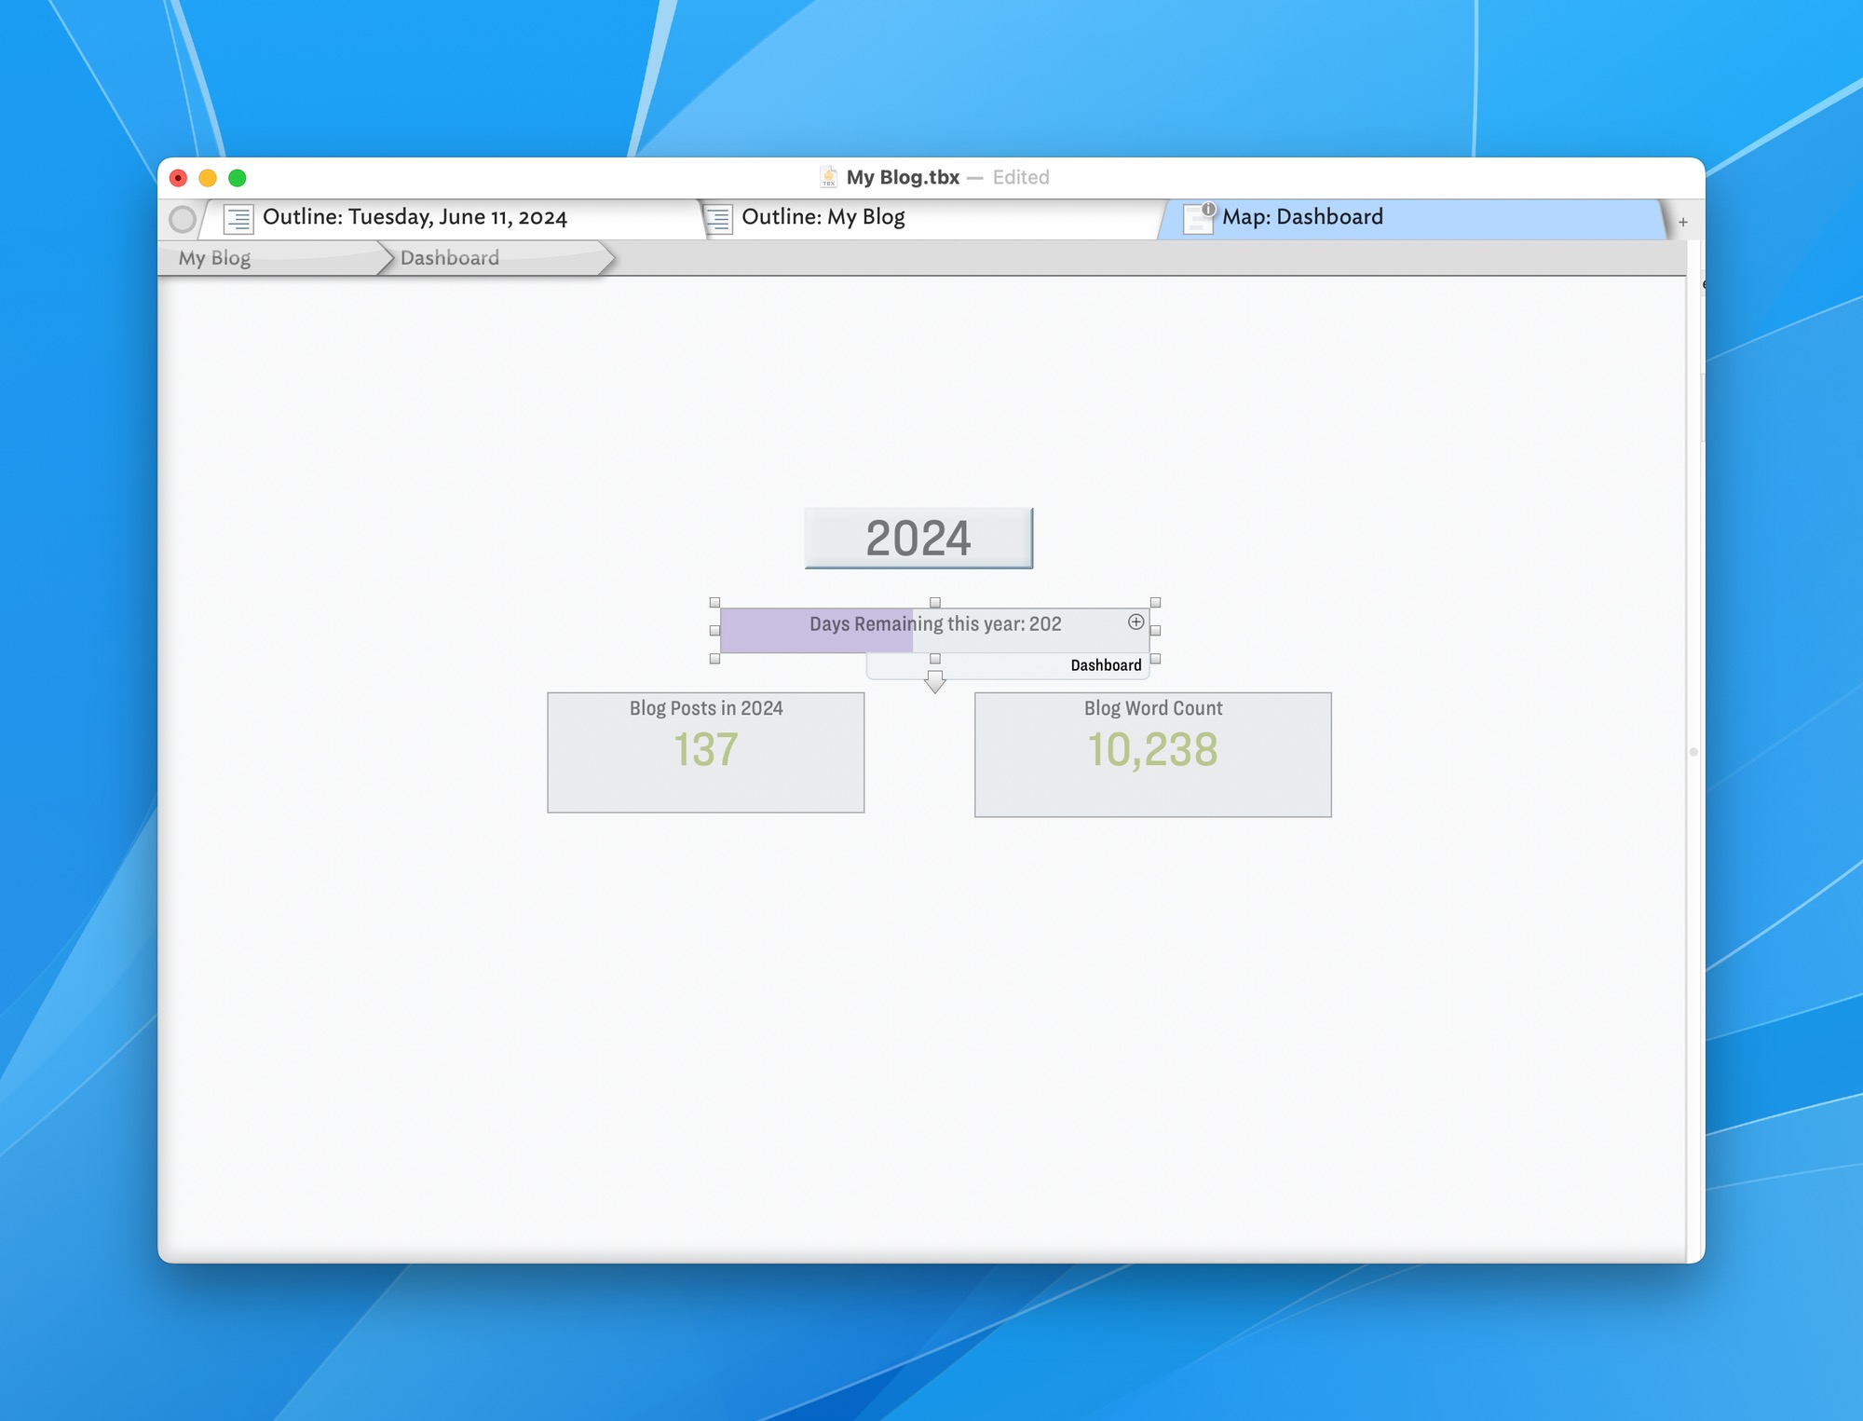Switch to the Outline: My Blog tab
Viewport: 1863px width, 1421px height.
tap(823, 217)
